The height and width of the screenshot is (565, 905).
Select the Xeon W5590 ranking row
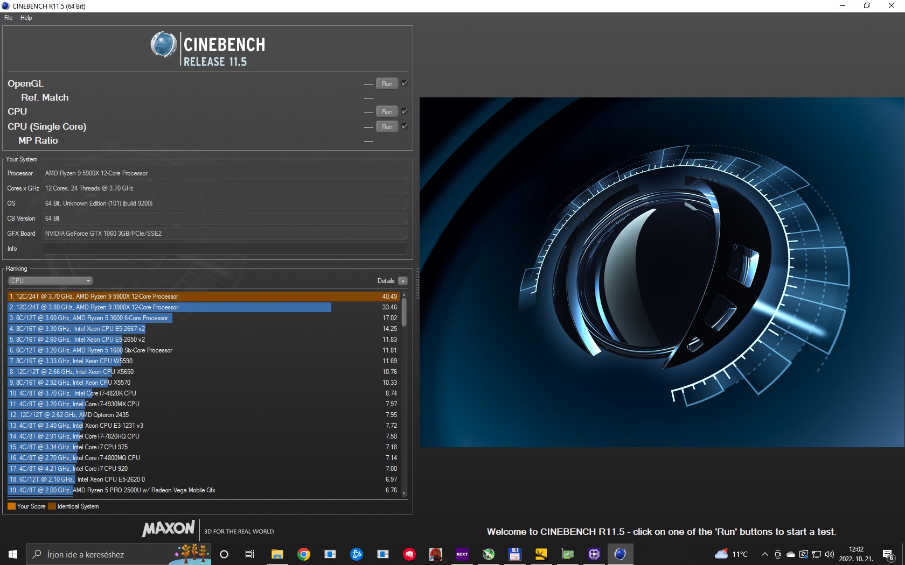[x=204, y=361]
